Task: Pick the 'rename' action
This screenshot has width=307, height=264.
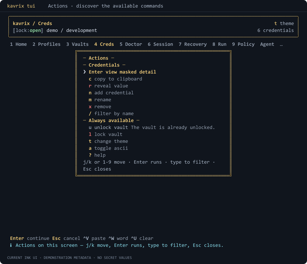Action: pos(100,100)
